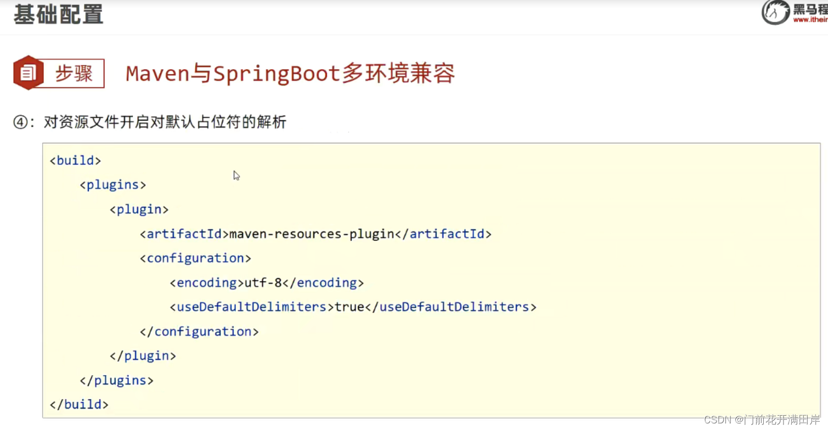Click the closing </configuration> tag

(199, 331)
